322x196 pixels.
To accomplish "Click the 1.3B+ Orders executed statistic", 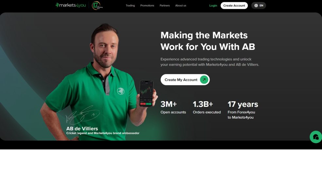I will (207, 107).
